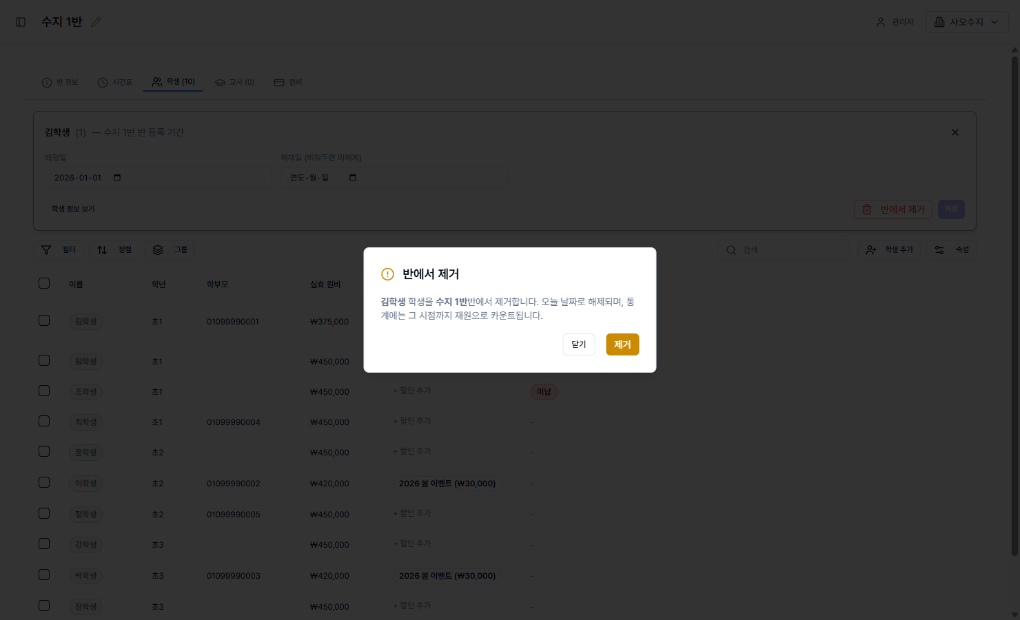This screenshot has width=1020, height=620.
Task: Check the 이학생 row checkbox
Action: point(44,482)
